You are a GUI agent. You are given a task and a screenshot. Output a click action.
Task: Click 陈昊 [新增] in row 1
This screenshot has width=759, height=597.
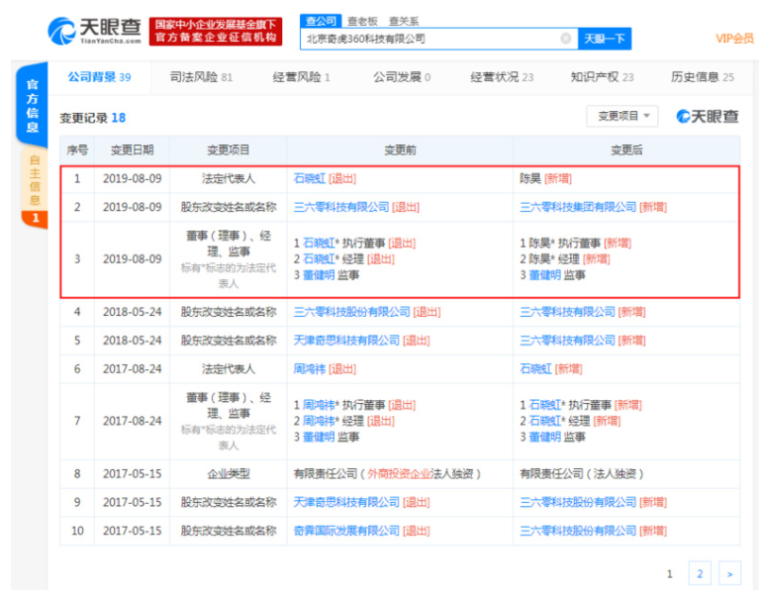[x=545, y=178]
